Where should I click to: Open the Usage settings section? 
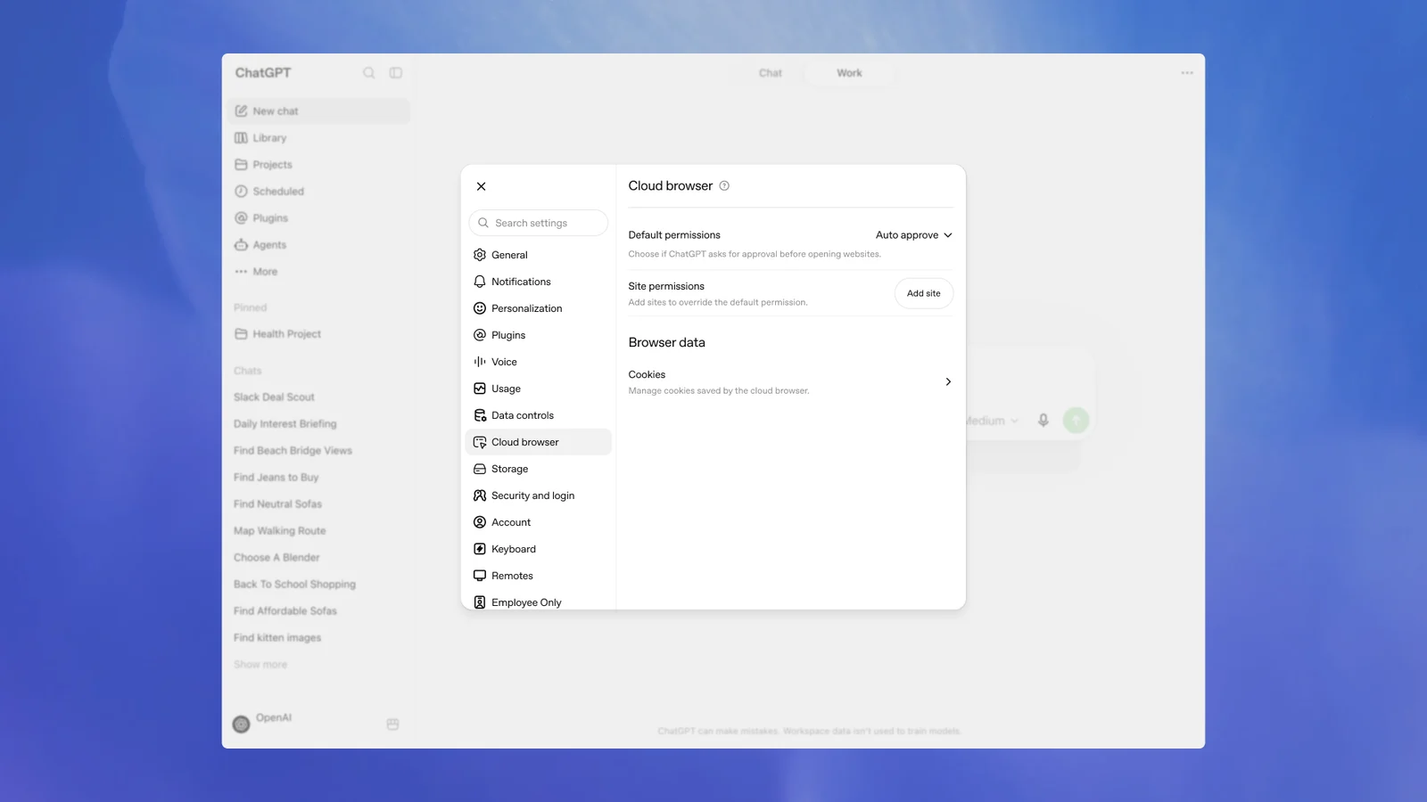538,389
